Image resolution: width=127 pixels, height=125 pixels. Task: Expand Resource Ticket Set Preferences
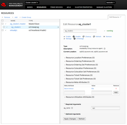pos(80,79)
